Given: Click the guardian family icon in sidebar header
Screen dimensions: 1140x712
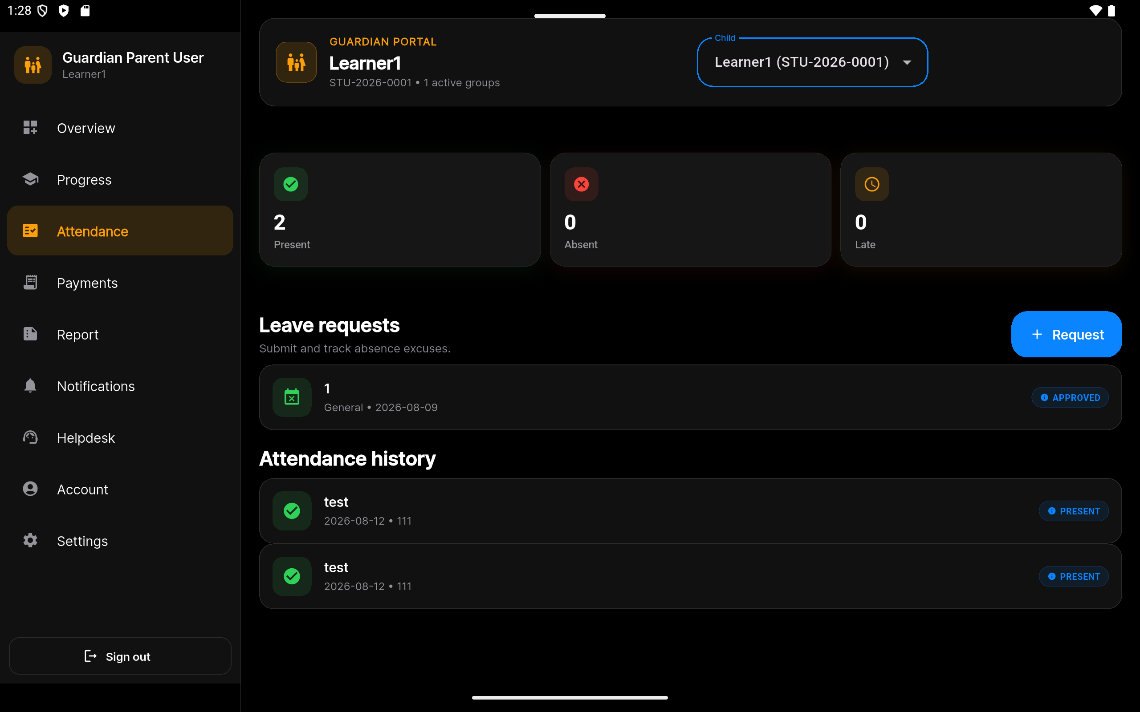Looking at the screenshot, I should tap(33, 65).
